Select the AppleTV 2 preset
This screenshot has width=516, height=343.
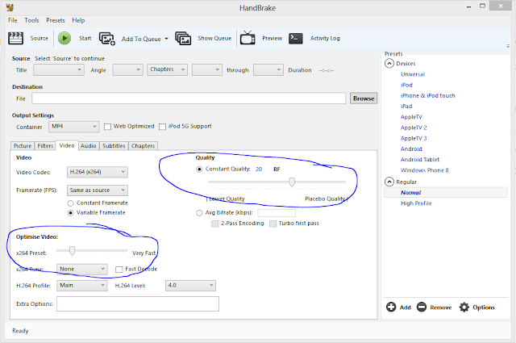click(414, 128)
